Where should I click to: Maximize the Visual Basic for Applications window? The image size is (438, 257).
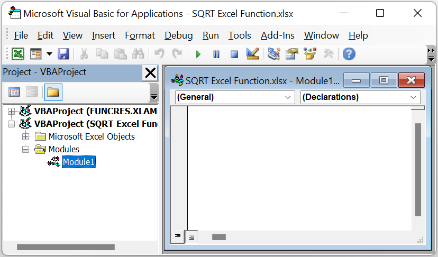point(380,13)
